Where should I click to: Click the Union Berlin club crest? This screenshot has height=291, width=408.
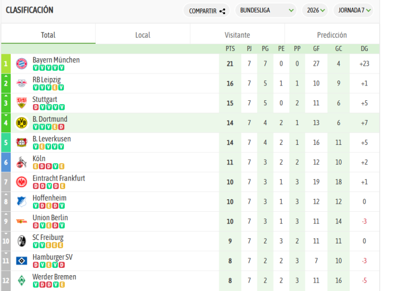(22, 221)
